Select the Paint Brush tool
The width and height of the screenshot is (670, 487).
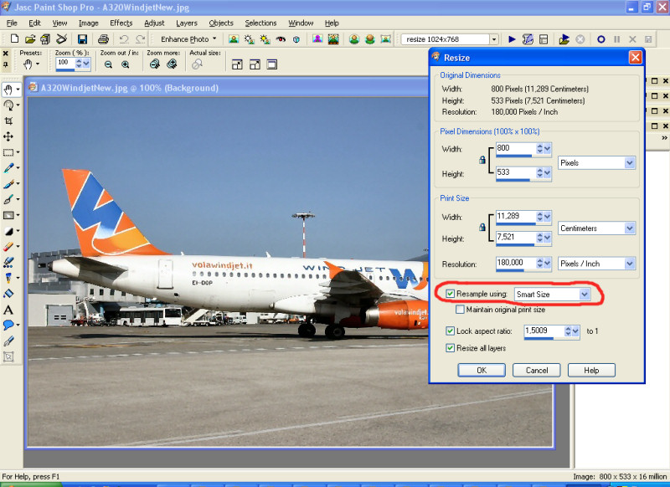8,184
